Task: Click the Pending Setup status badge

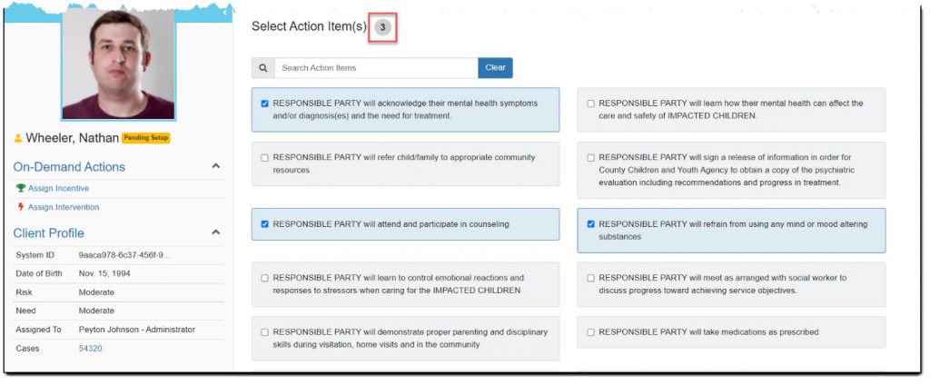Action: 145,138
